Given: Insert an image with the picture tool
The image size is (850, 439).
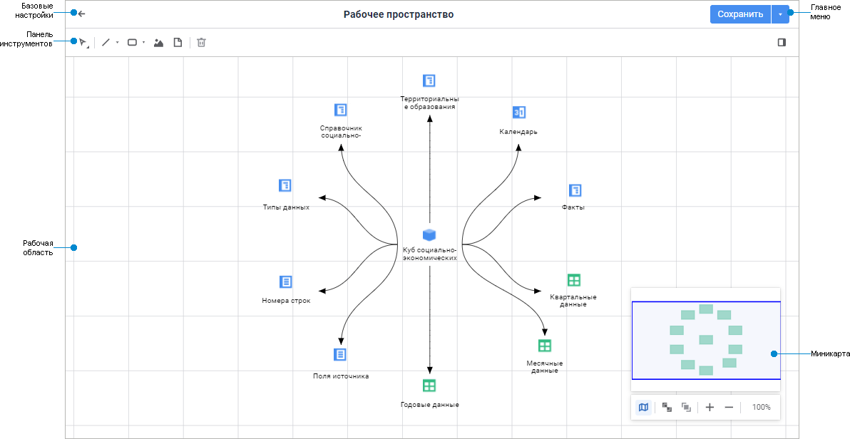Looking at the screenshot, I should [x=159, y=43].
